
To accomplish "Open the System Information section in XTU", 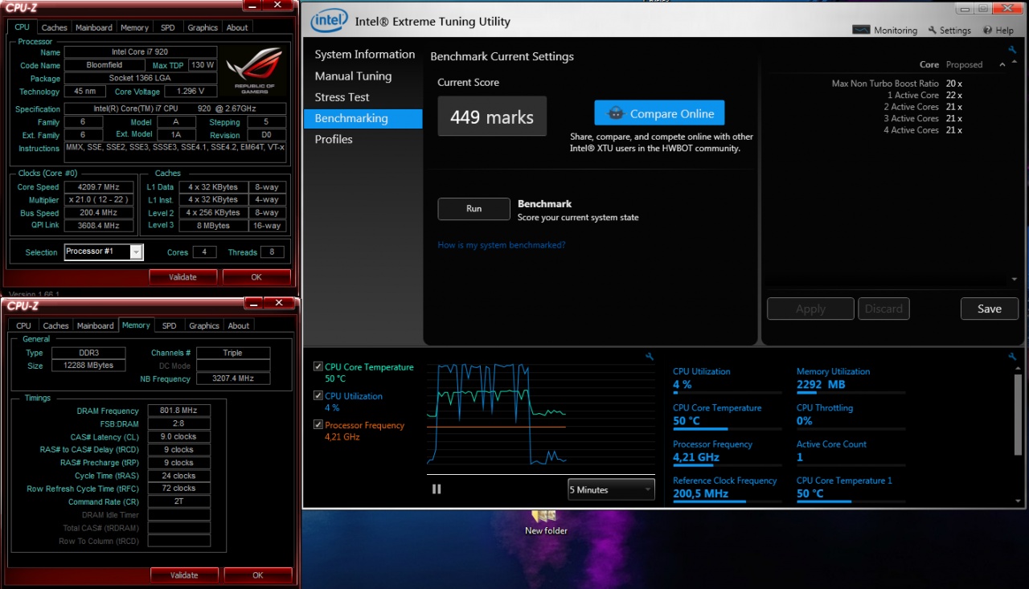I will click(x=364, y=55).
